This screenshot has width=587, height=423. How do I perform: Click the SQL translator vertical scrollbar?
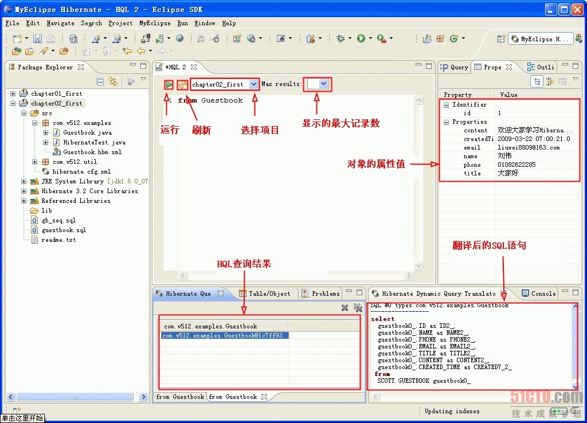[576, 345]
